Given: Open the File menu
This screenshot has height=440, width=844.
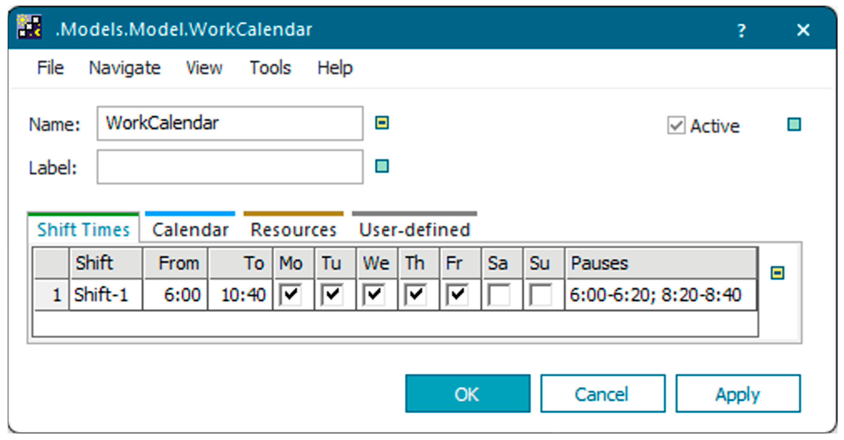Looking at the screenshot, I should [50, 68].
